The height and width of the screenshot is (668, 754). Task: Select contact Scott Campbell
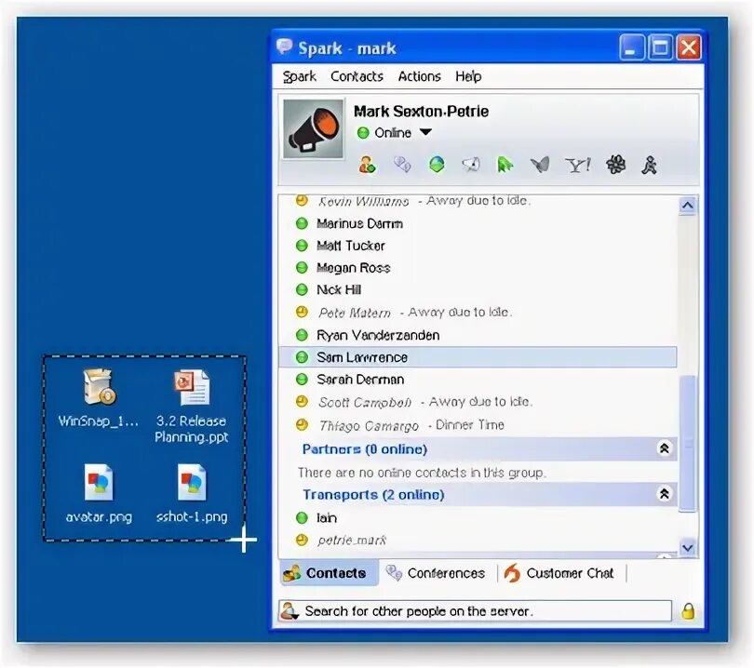click(x=478, y=402)
